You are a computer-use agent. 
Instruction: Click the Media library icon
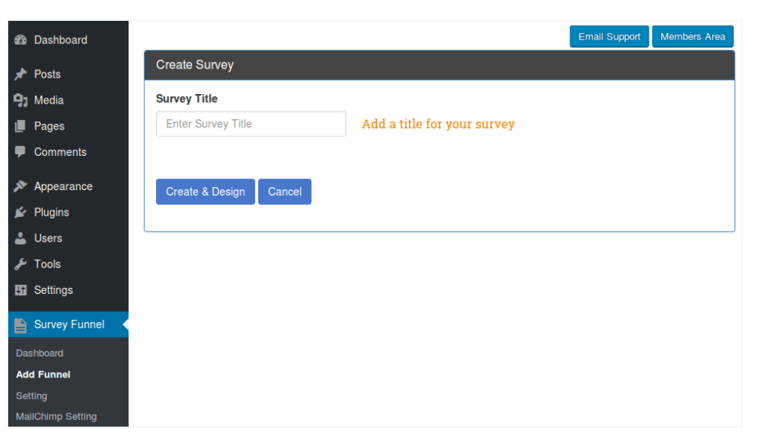pyautogui.click(x=20, y=100)
